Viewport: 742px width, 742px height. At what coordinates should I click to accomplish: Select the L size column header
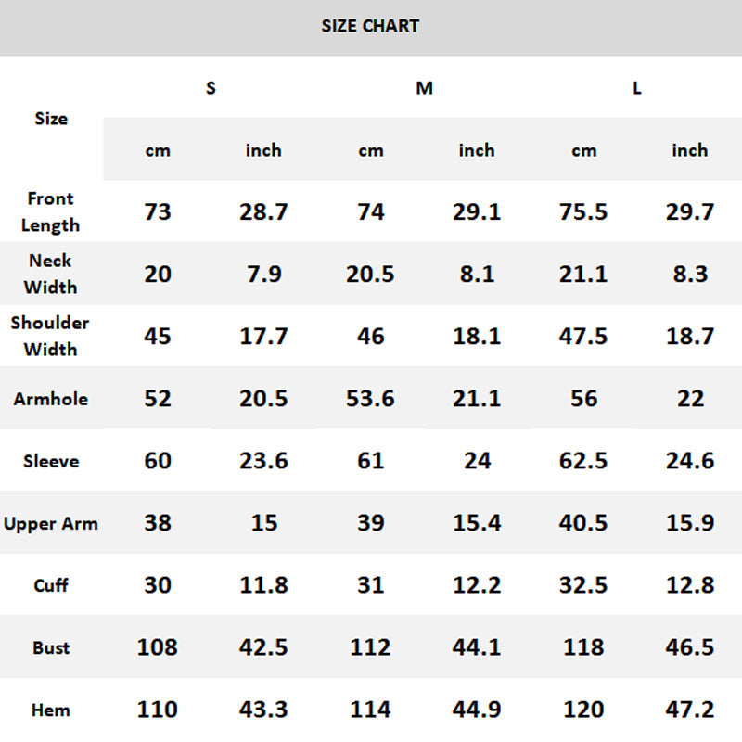(636, 88)
